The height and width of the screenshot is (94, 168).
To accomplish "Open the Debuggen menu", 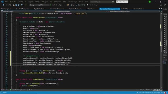I will [x=45, y=2].
